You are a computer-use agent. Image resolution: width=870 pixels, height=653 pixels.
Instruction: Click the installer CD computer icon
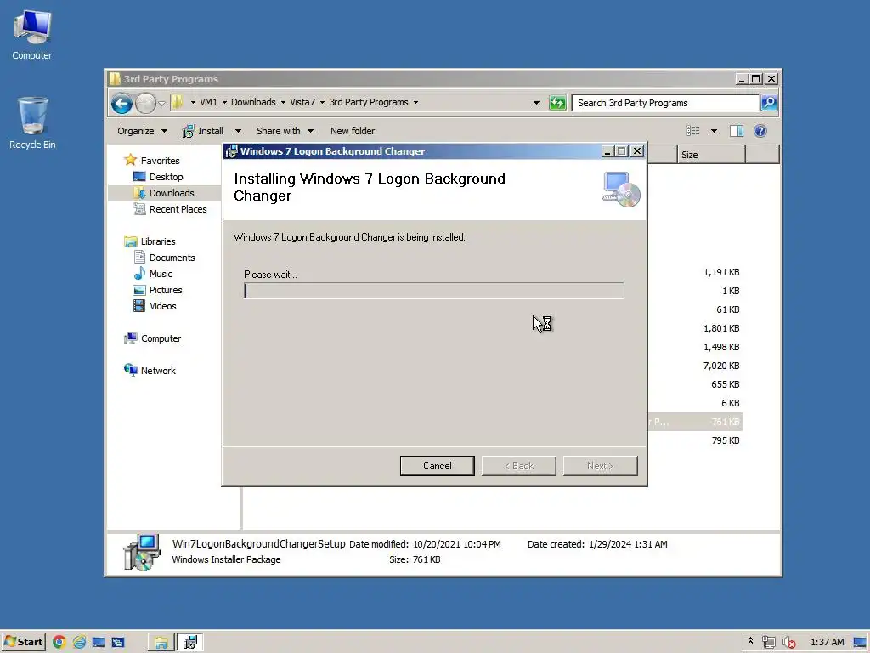coord(621,189)
